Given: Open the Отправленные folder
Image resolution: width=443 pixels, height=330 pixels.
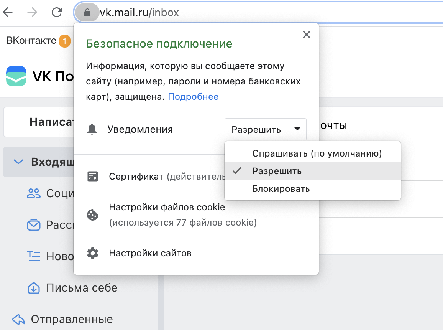Looking at the screenshot, I should coord(72,319).
